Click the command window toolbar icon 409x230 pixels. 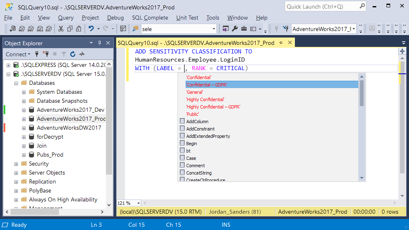coord(253,29)
